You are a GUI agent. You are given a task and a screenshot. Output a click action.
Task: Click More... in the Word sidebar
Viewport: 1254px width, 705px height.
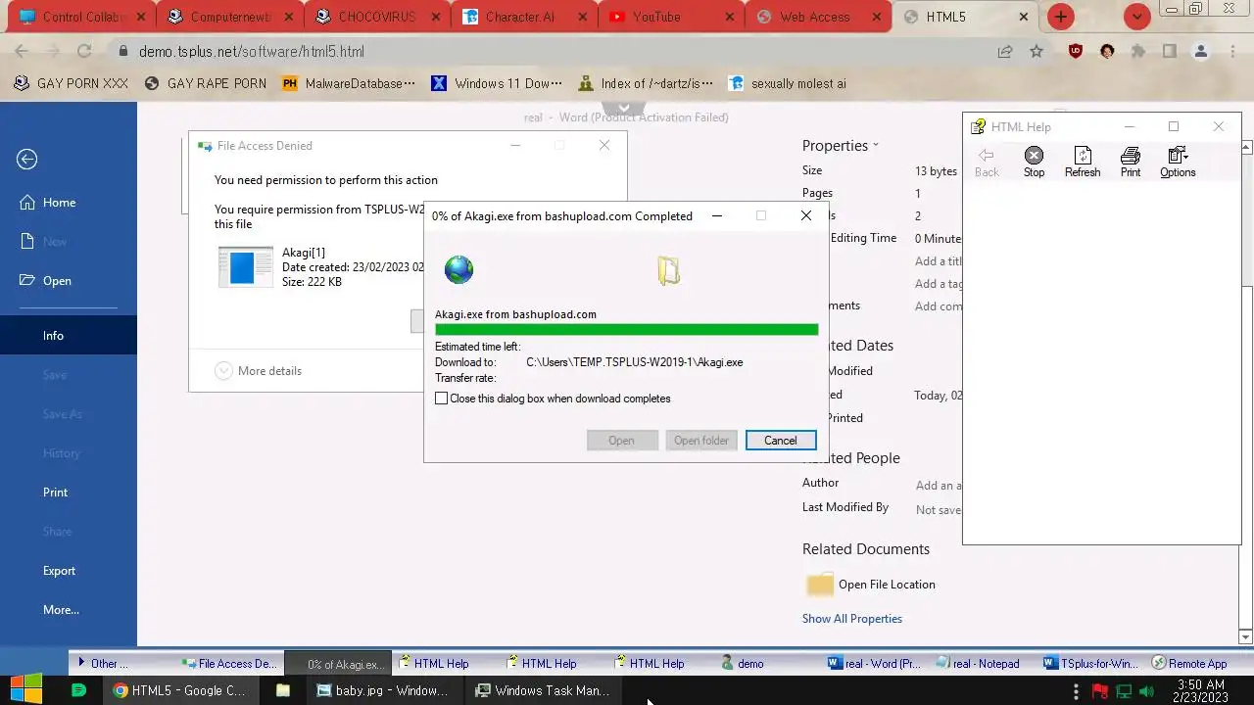(61, 610)
